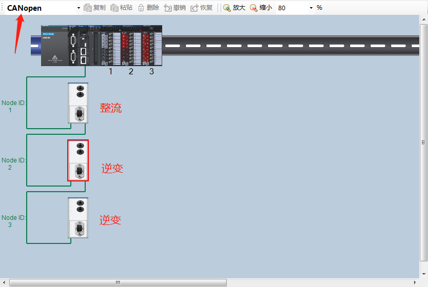The height and width of the screenshot is (287, 428).
Task: Click the Delete (删除) trash icon
Action: (141, 8)
